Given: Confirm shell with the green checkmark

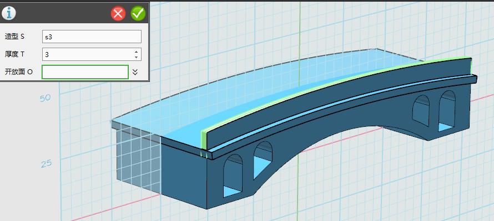Looking at the screenshot, I should click(138, 13).
